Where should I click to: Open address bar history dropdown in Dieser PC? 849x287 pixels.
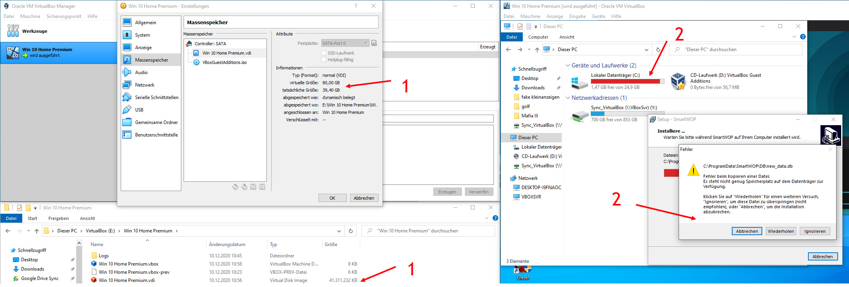point(647,50)
